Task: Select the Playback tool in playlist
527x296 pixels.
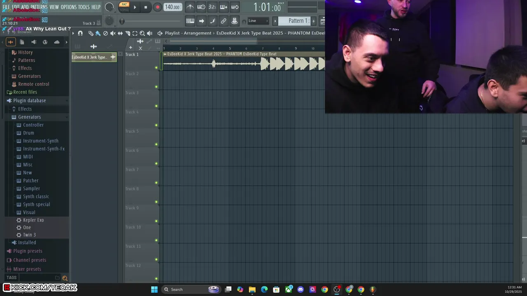Action: click(149, 33)
